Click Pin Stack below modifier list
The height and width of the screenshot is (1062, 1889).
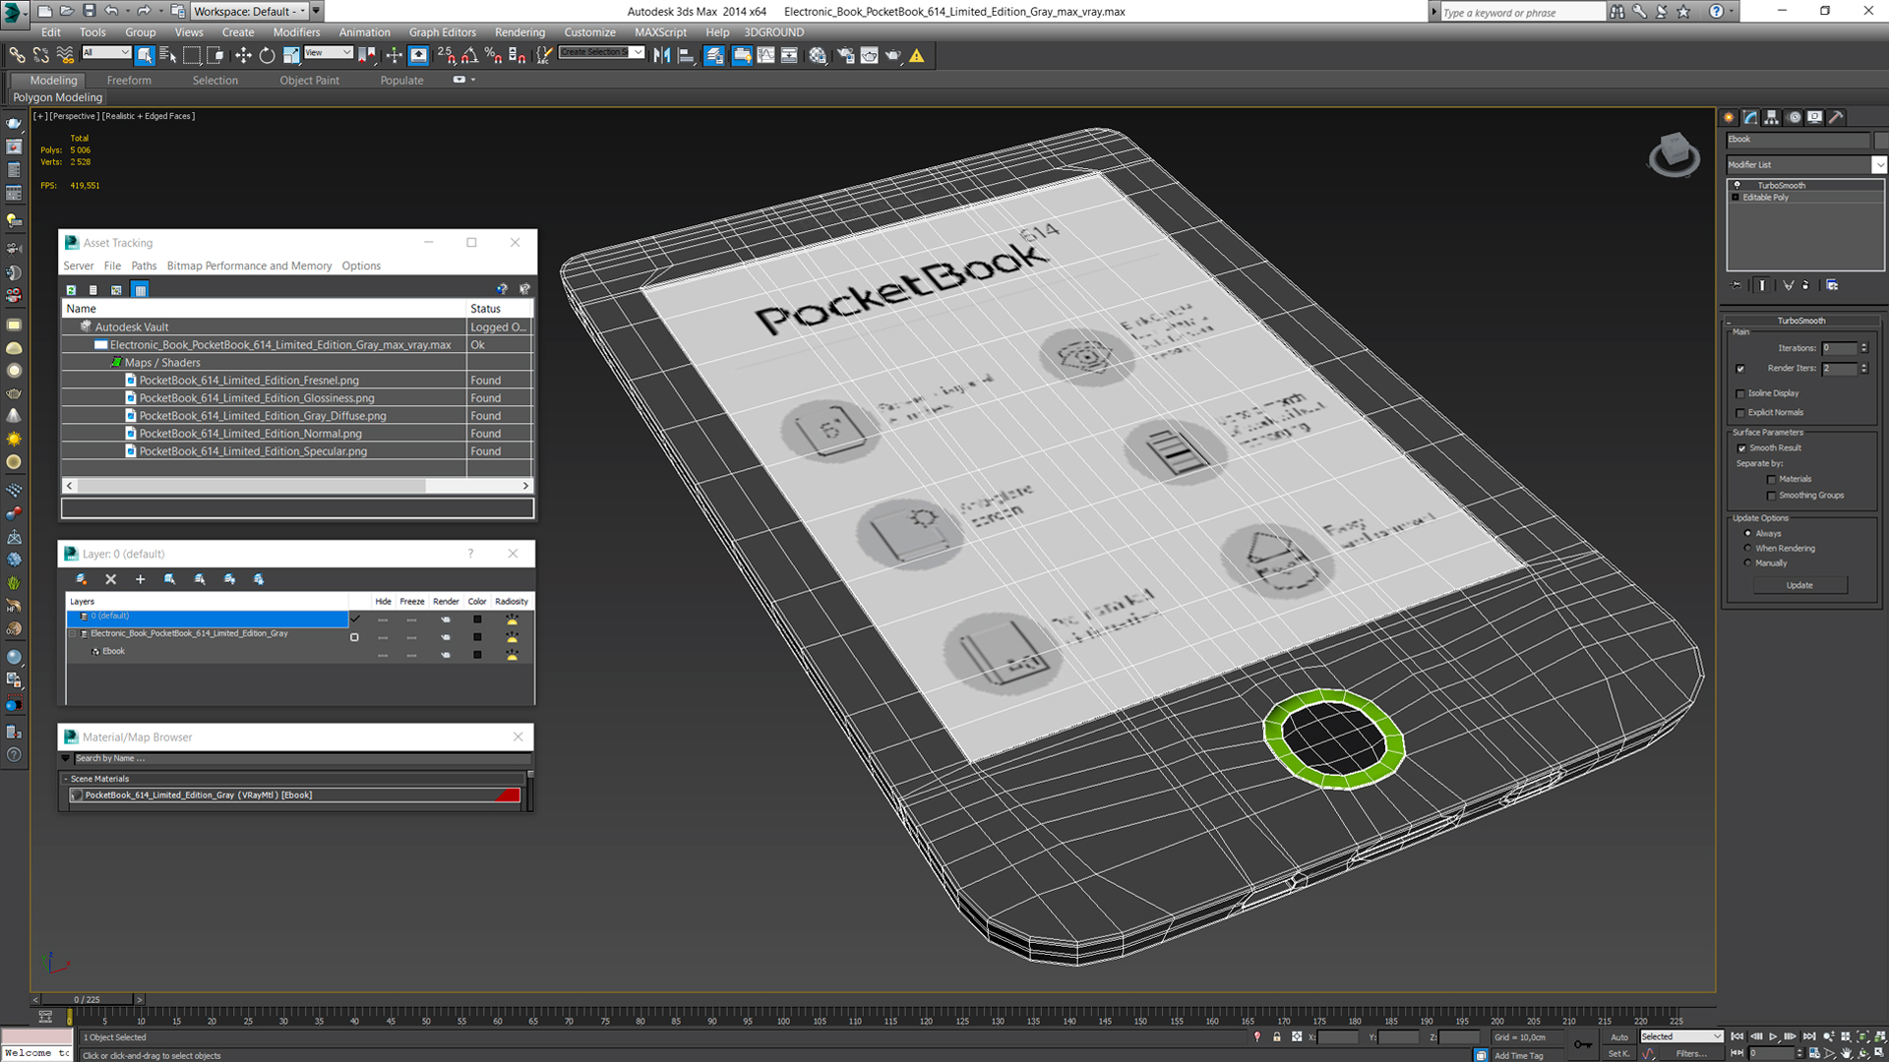tap(1737, 285)
